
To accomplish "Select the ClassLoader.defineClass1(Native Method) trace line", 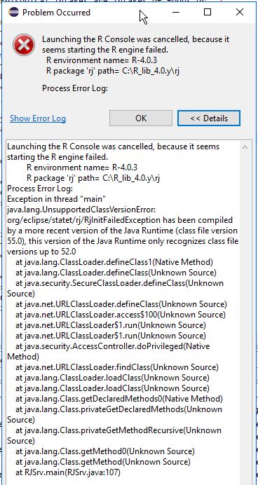I will 114,262.
